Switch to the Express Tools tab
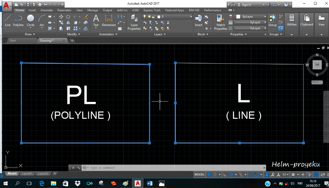This screenshot has height=188, width=329. click(x=152, y=10)
